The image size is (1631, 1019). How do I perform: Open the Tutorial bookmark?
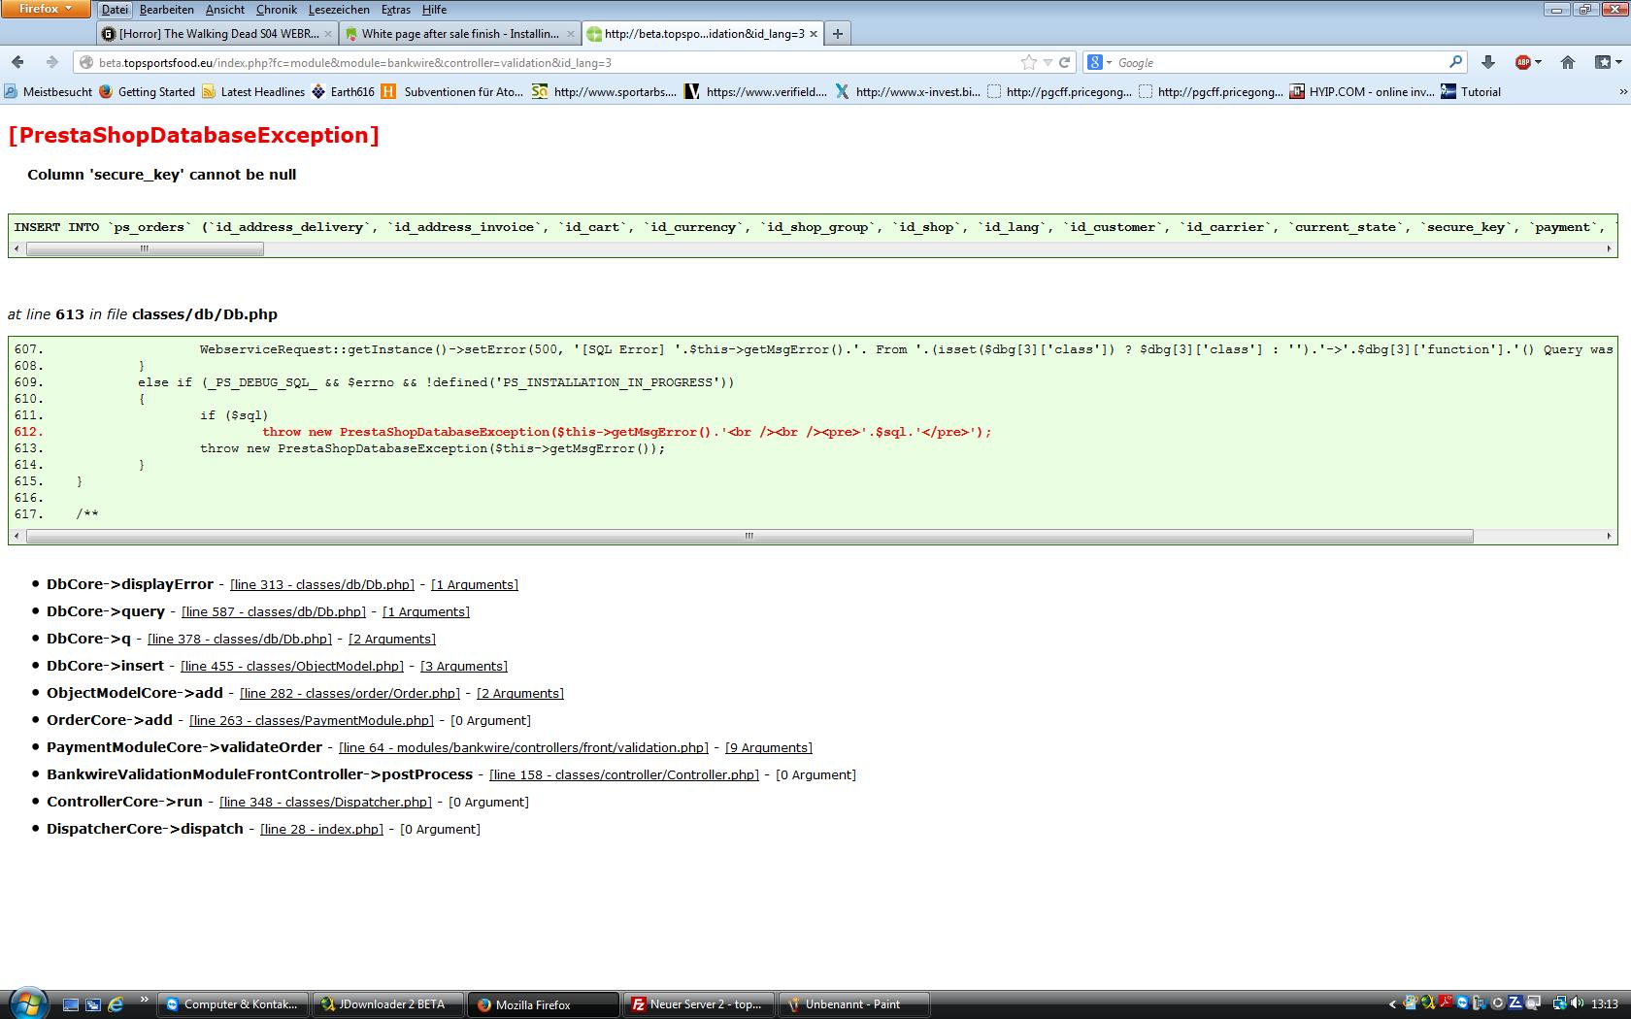[x=1471, y=92]
